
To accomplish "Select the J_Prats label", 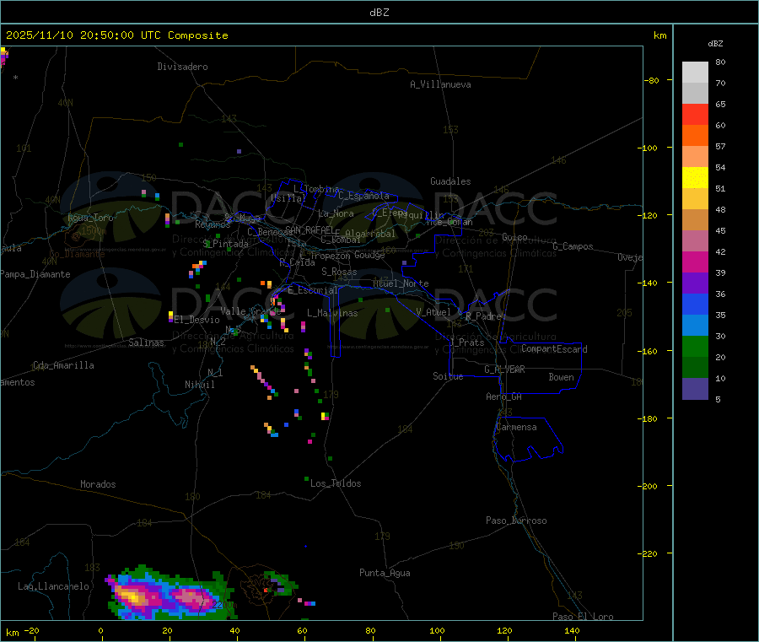I will pyautogui.click(x=466, y=343).
